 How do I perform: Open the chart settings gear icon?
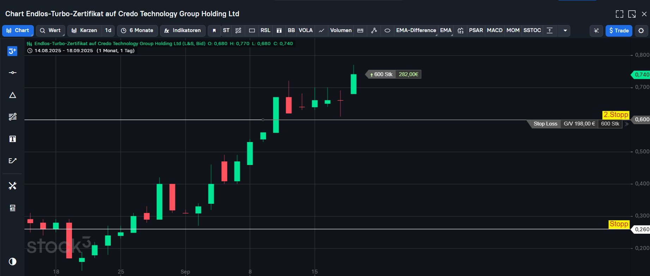click(x=641, y=31)
